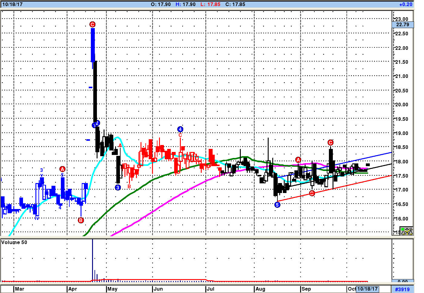Click red circled marker on lower red trendline

tap(312, 193)
